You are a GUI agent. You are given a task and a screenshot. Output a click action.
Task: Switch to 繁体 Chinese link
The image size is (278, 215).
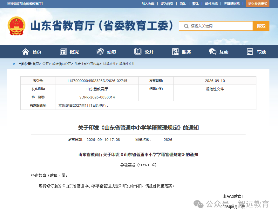click(195, 4)
